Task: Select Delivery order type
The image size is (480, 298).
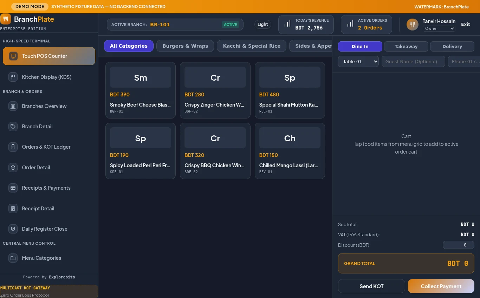Action: (x=452, y=46)
